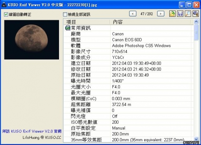Click the flash Off value
This screenshot has width=201, height=145.
(115, 116)
